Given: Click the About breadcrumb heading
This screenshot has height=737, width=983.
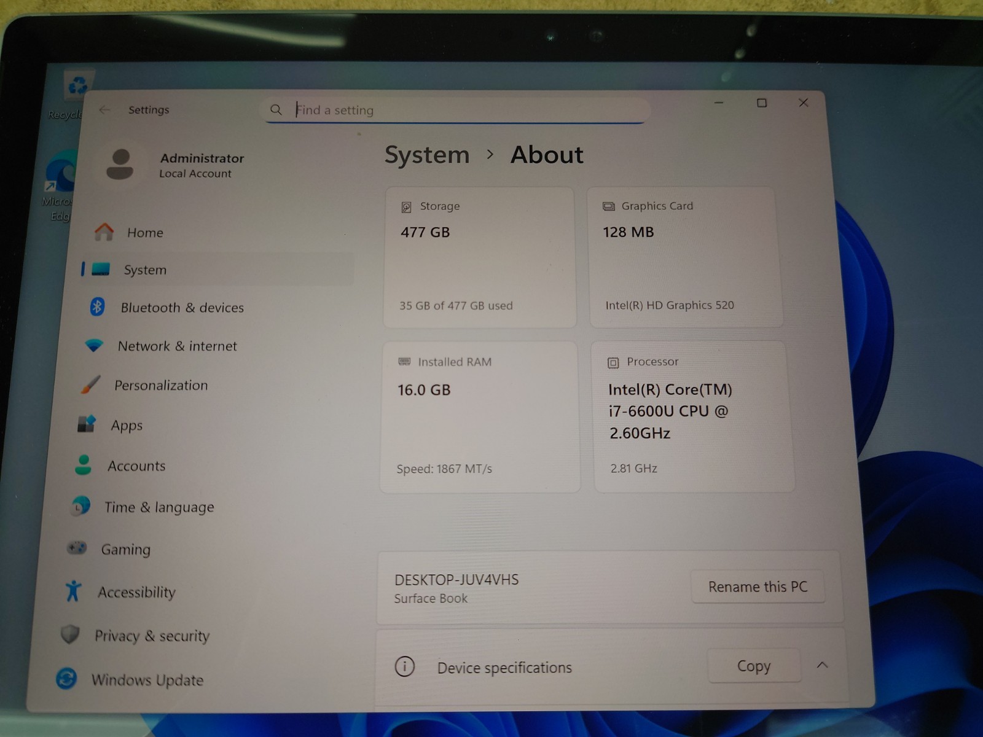Looking at the screenshot, I should point(547,154).
